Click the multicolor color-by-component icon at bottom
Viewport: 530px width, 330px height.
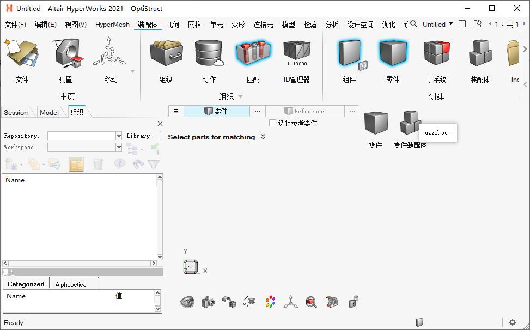coord(270,301)
